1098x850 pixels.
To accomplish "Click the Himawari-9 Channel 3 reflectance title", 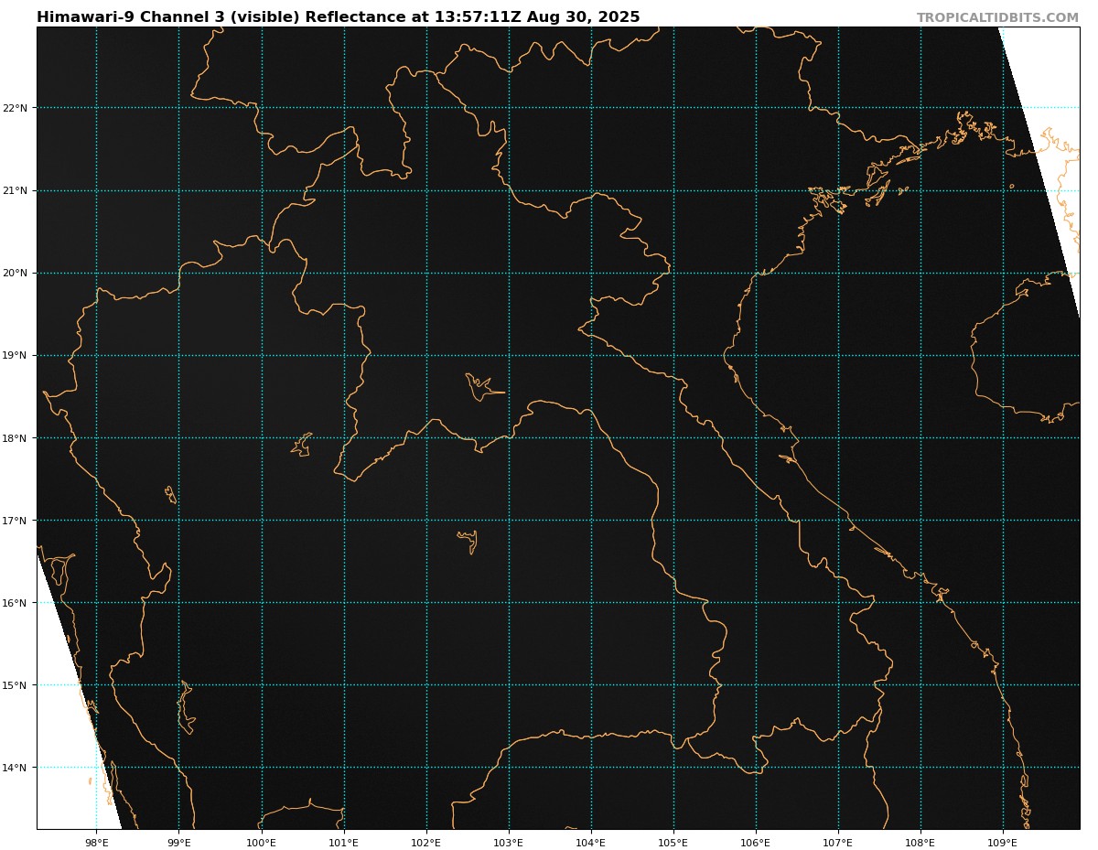I will (x=339, y=17).
